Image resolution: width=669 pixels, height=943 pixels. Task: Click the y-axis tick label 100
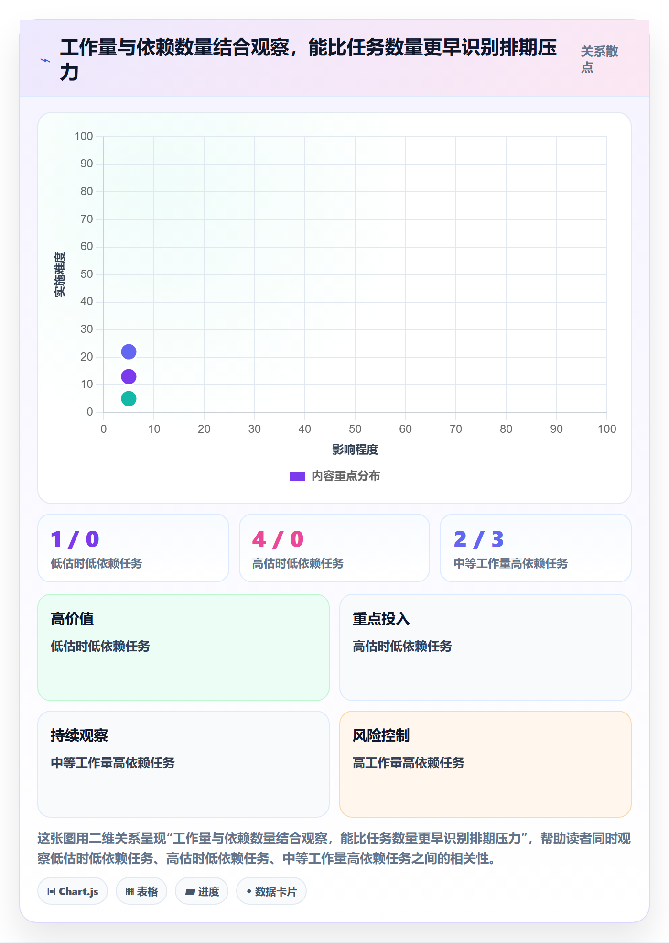pos(84,137)
